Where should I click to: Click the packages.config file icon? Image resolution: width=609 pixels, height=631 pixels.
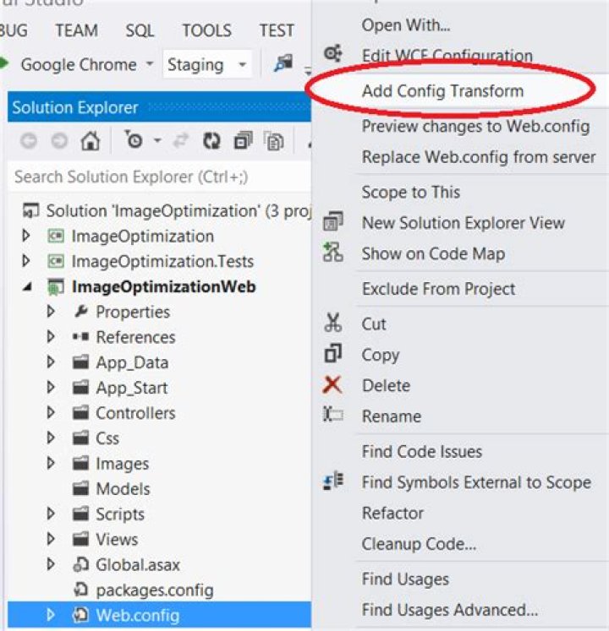(80, 590)
